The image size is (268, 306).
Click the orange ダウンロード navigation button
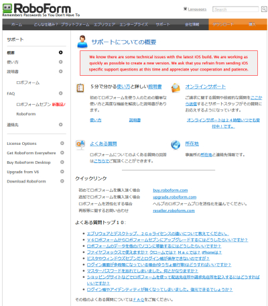(x=223, y=24)
